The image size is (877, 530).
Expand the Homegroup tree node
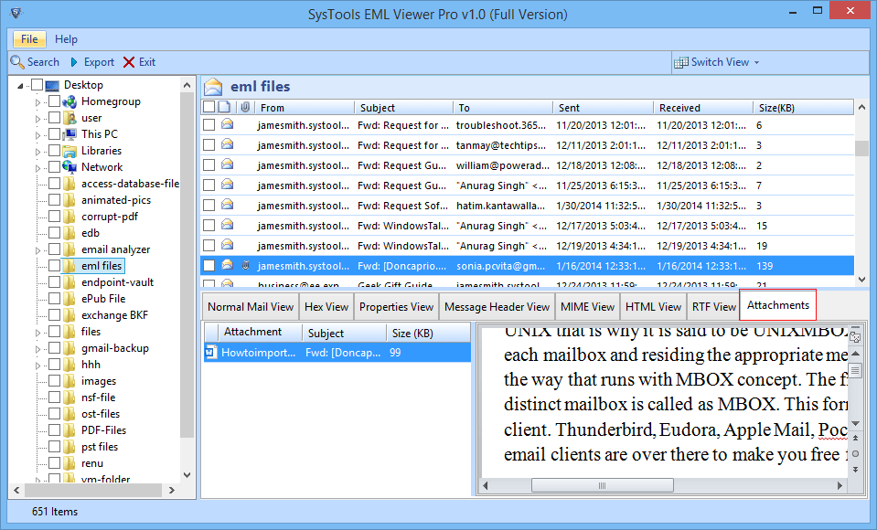[38, 102]
